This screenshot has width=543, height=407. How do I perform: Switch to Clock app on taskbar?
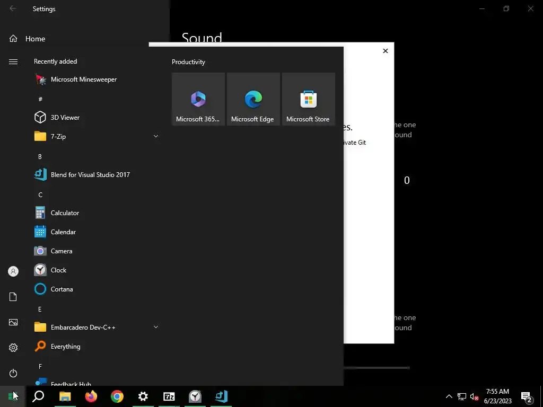coord(195,396)
